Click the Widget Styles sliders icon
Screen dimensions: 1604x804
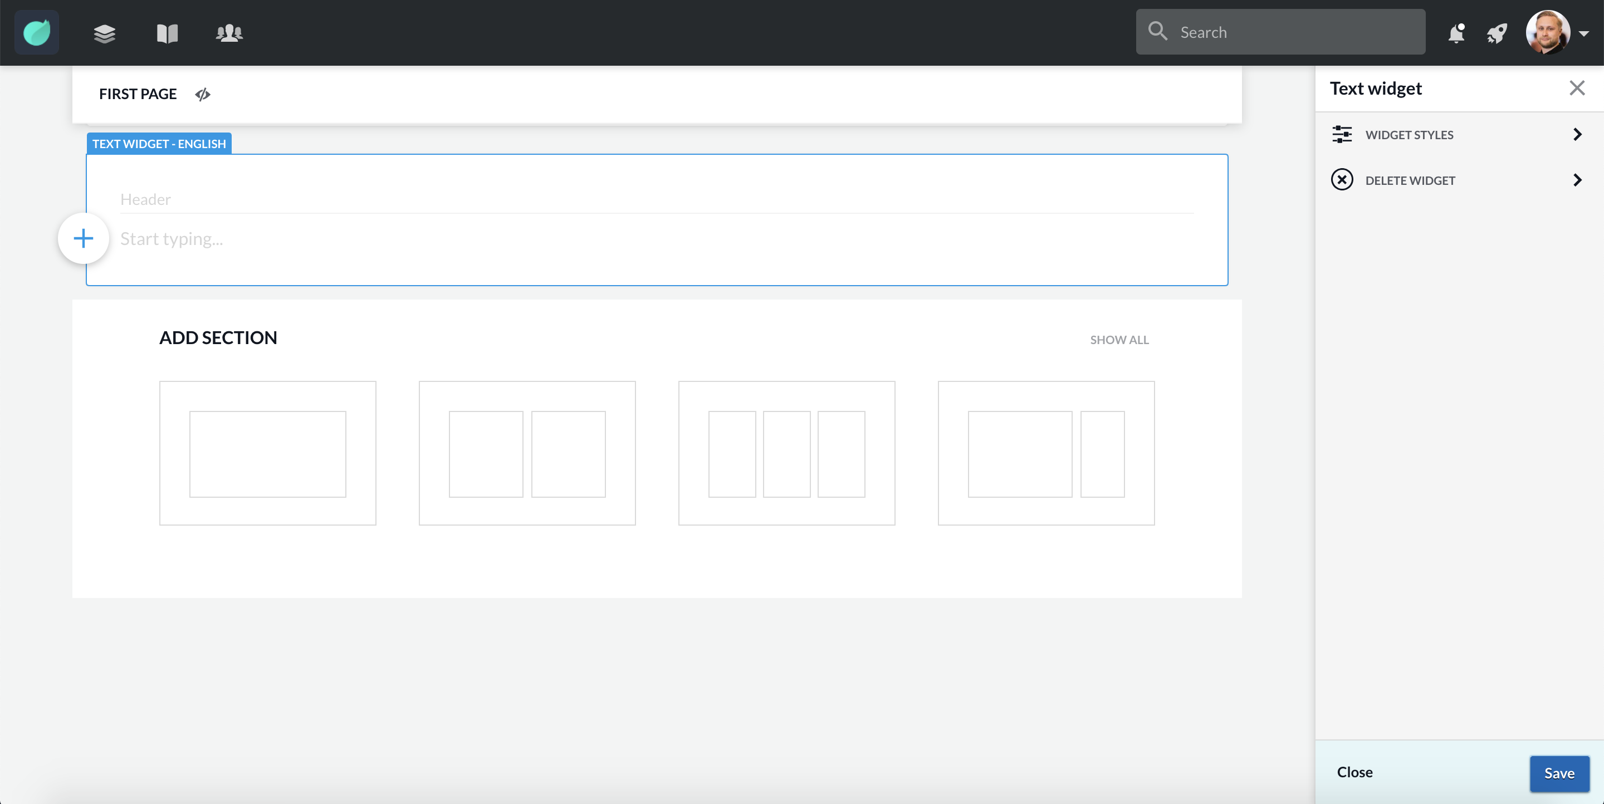1342,134
